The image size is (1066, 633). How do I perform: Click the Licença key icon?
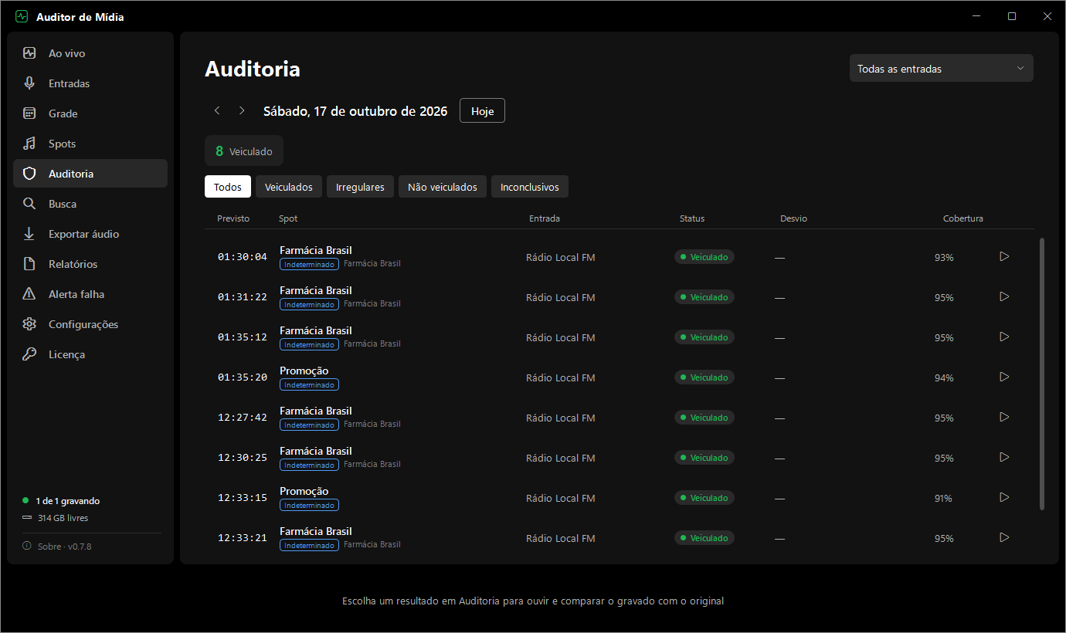pyautogui.click(x=29, y=354)
